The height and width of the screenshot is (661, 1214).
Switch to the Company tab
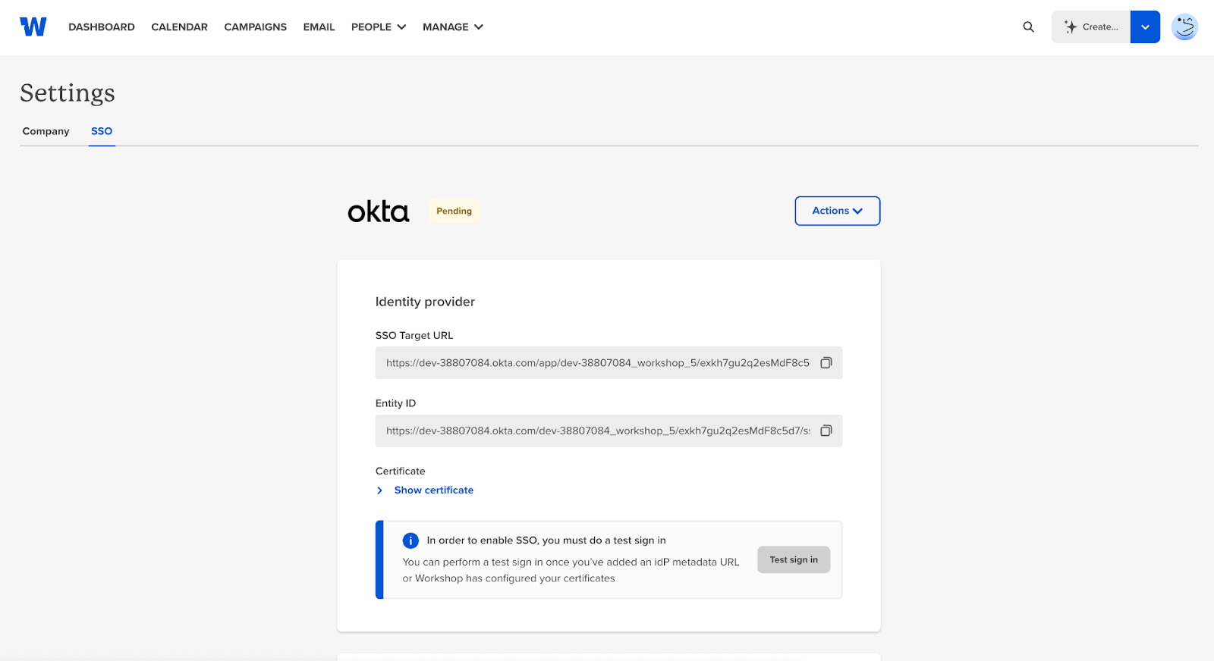tap(46, 131)
